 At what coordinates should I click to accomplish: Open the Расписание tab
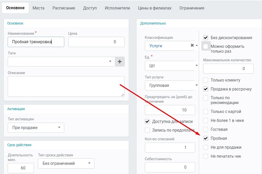tap(64, 8)
